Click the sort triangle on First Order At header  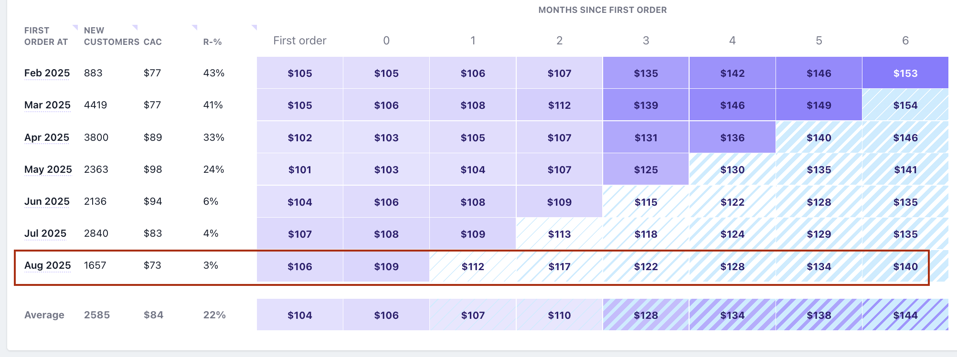pos(75,27)
